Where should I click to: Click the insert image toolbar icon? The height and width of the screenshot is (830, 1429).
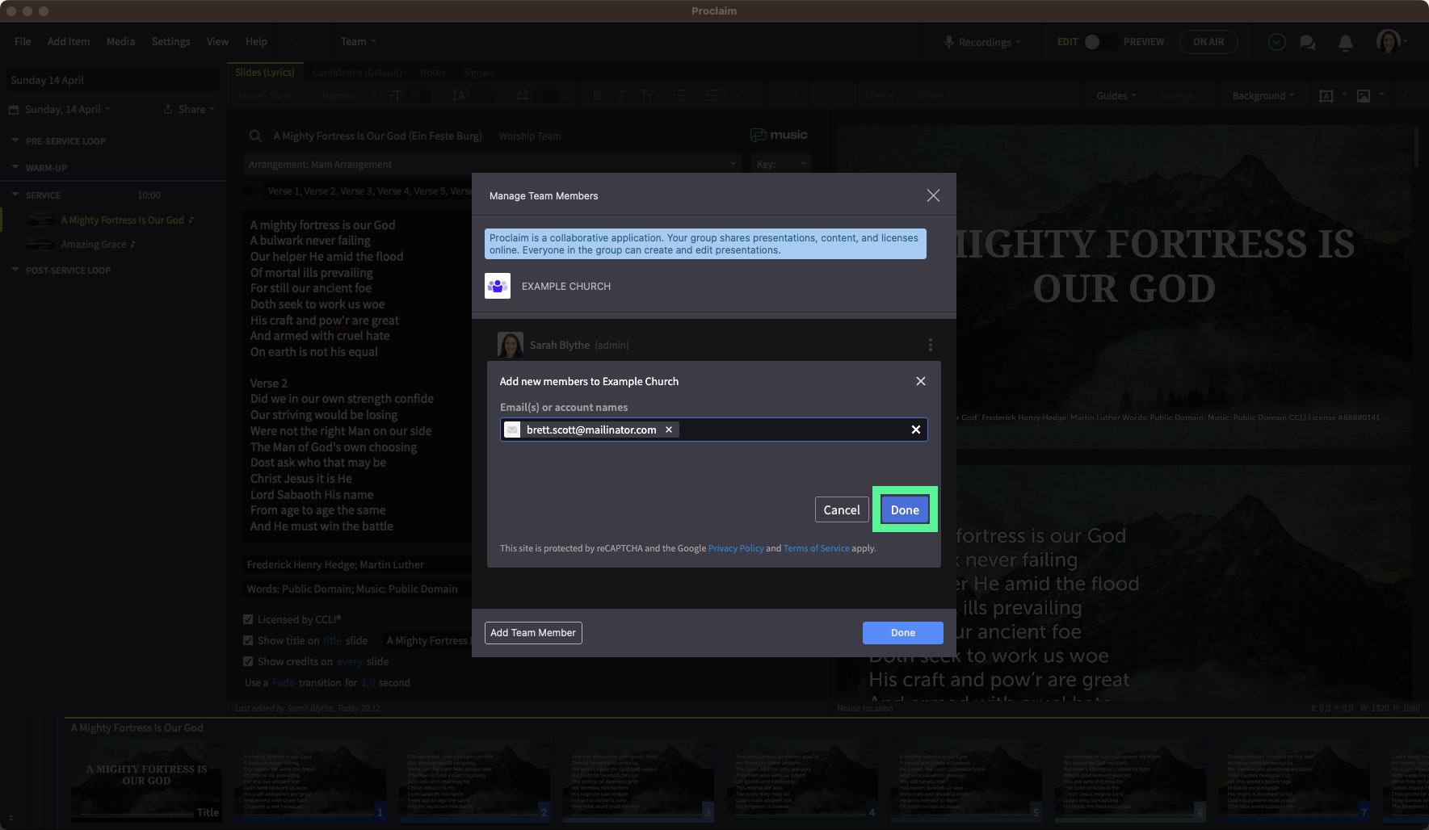(x=1364, y=95)
